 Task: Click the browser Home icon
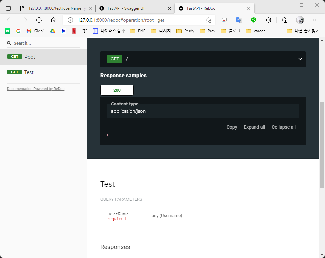click(53, 20)
